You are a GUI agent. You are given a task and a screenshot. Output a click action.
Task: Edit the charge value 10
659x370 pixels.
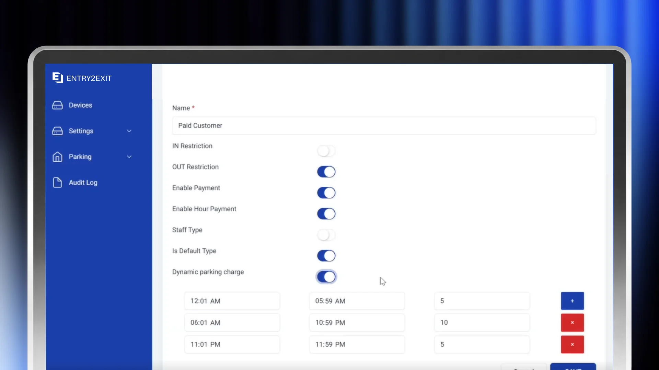pyautogui.click(x=482, y=322)
